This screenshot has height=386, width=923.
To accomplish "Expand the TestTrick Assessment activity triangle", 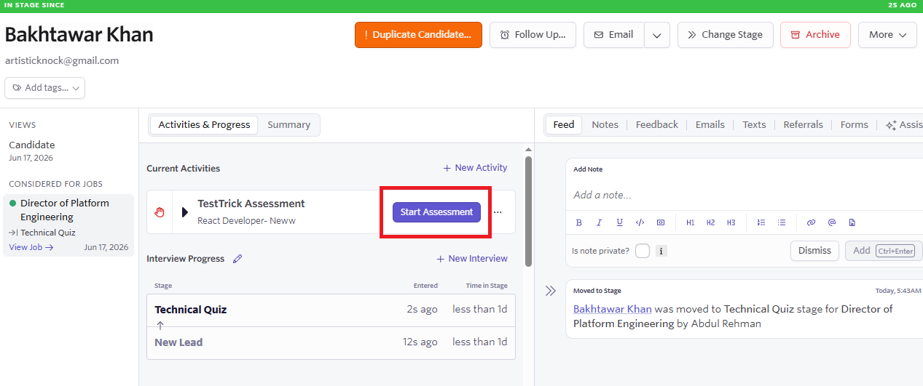I will 185,212.
